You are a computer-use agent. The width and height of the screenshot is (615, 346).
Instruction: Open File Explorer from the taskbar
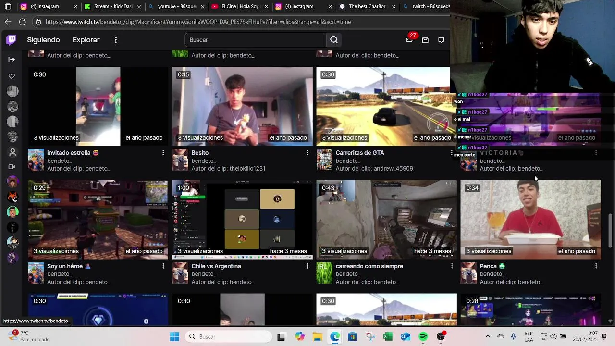point(317,337)
